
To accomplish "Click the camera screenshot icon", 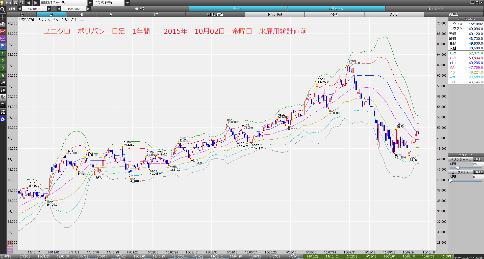I will click(3, 24).
